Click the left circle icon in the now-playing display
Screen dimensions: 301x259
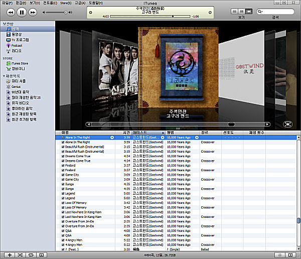tap(91, 13)
